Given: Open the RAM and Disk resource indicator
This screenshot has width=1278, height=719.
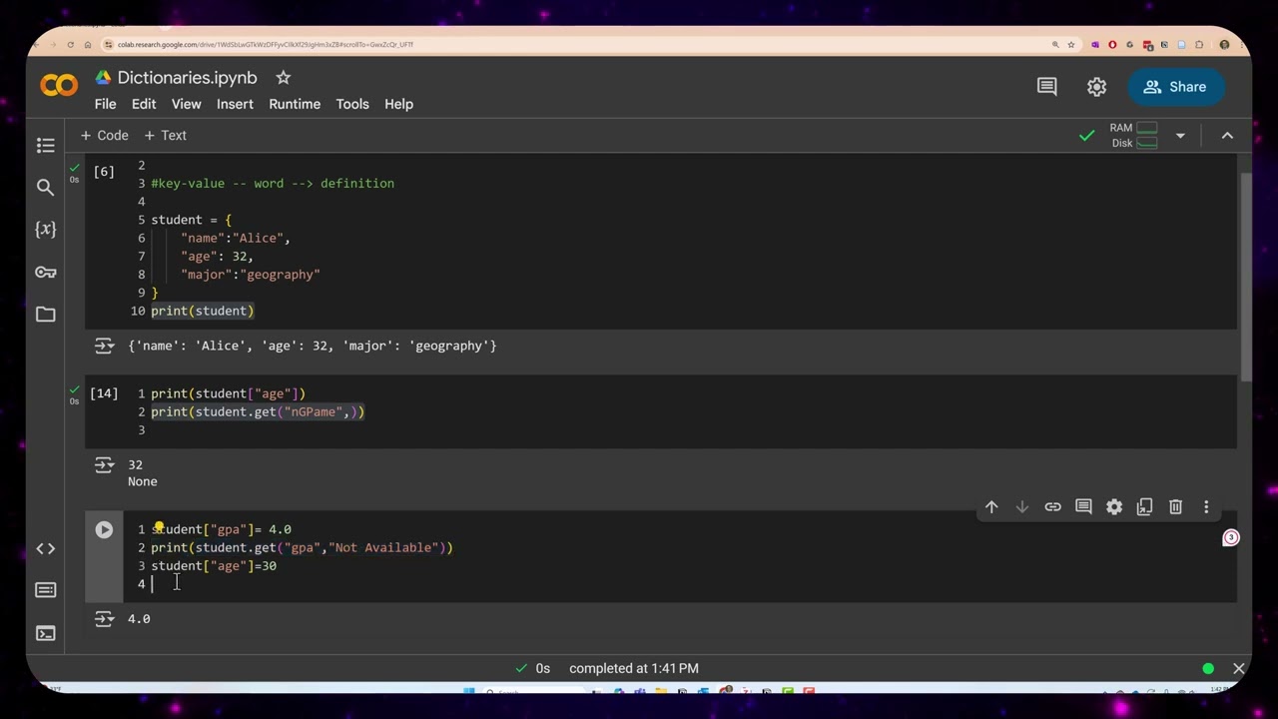Looking at the screenshot, I should (1133, 135).
